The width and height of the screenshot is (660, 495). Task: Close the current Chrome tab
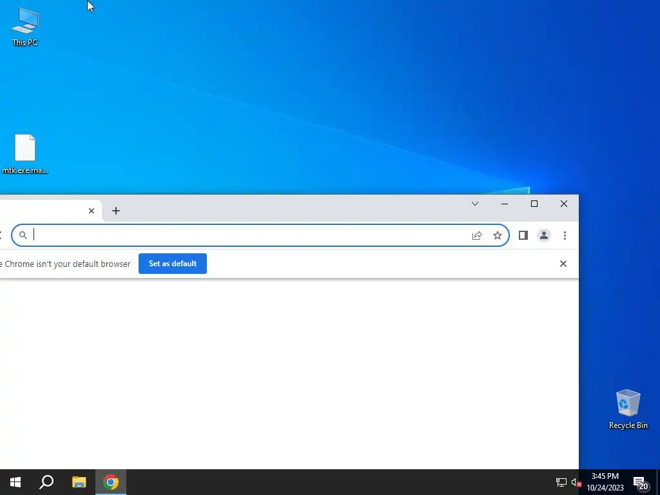92,211
